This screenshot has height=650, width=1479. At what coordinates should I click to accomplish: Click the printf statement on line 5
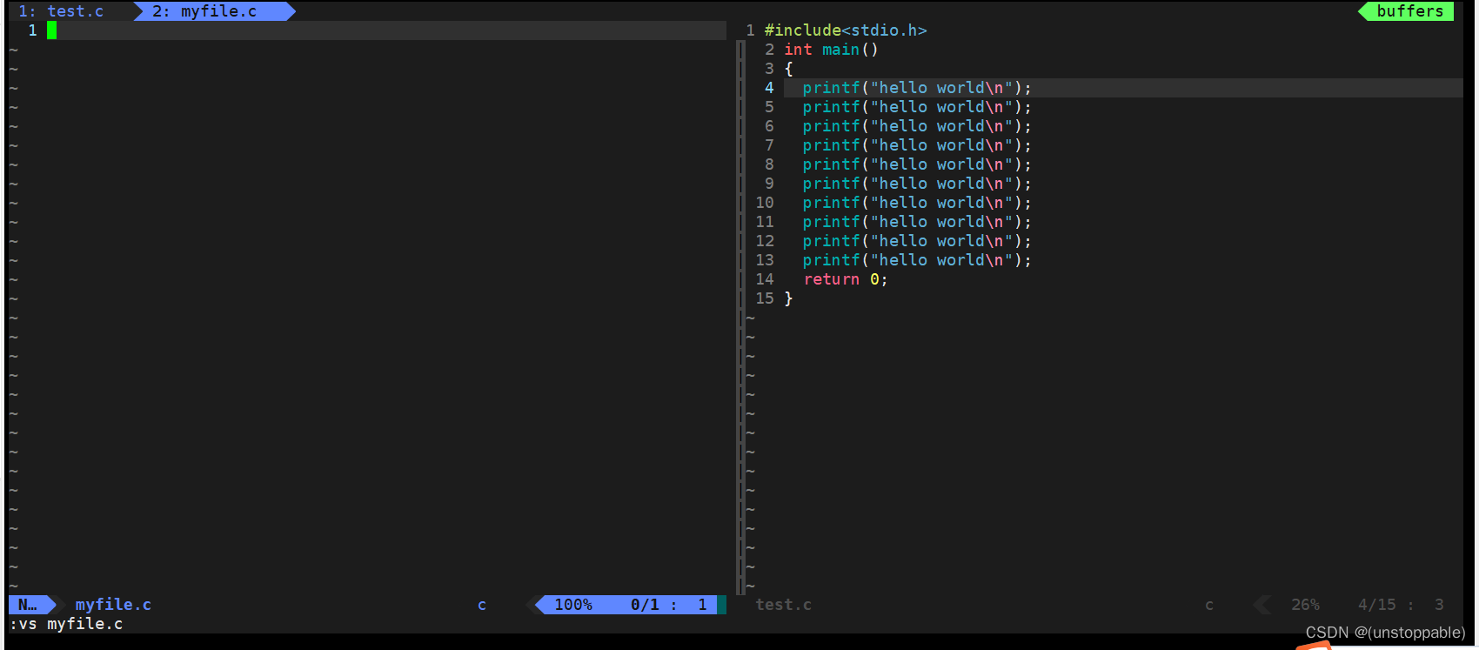coord(917,107)
